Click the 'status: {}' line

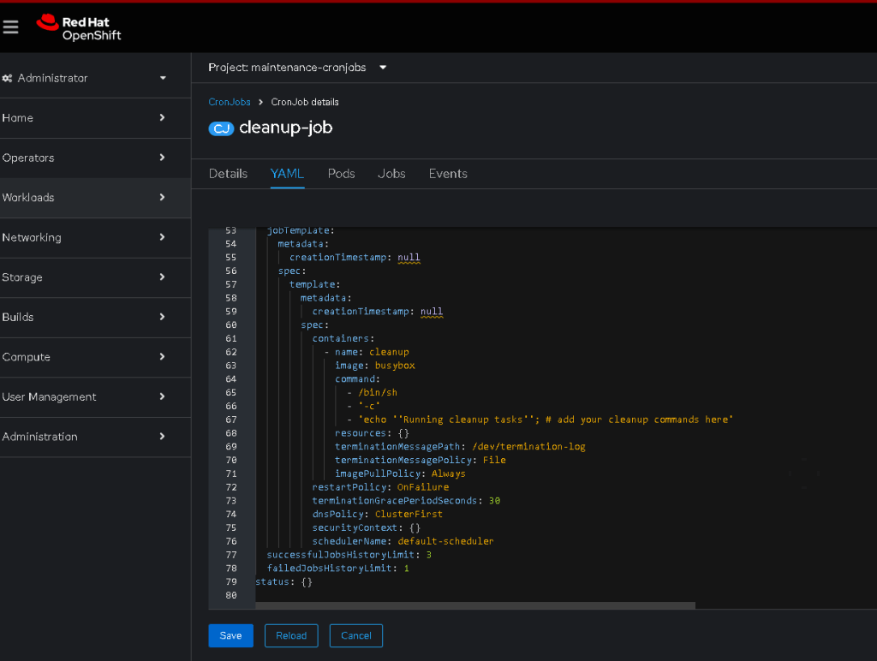pos(283,581)
